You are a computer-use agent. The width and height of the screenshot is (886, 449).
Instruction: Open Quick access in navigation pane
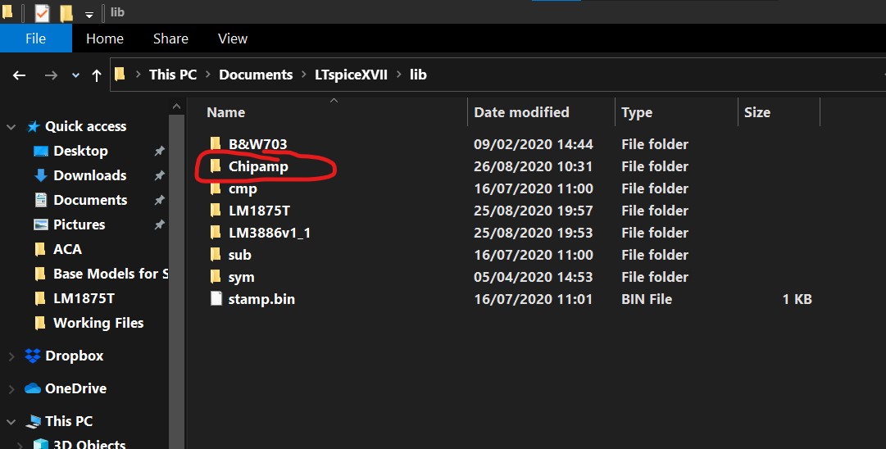pos(85,126)
